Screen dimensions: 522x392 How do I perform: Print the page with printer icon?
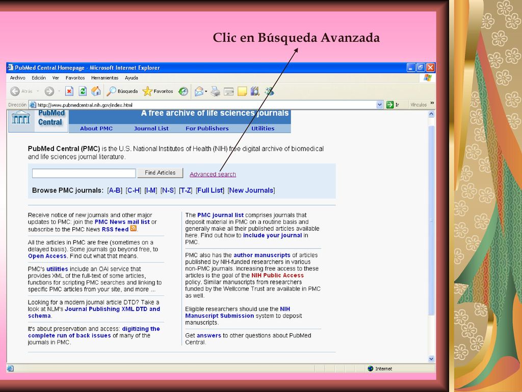(x=216, y=91)
